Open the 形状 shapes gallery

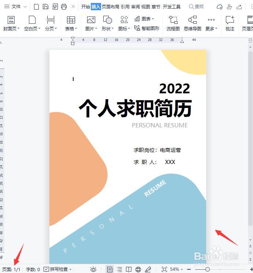(x=108, y=23)
